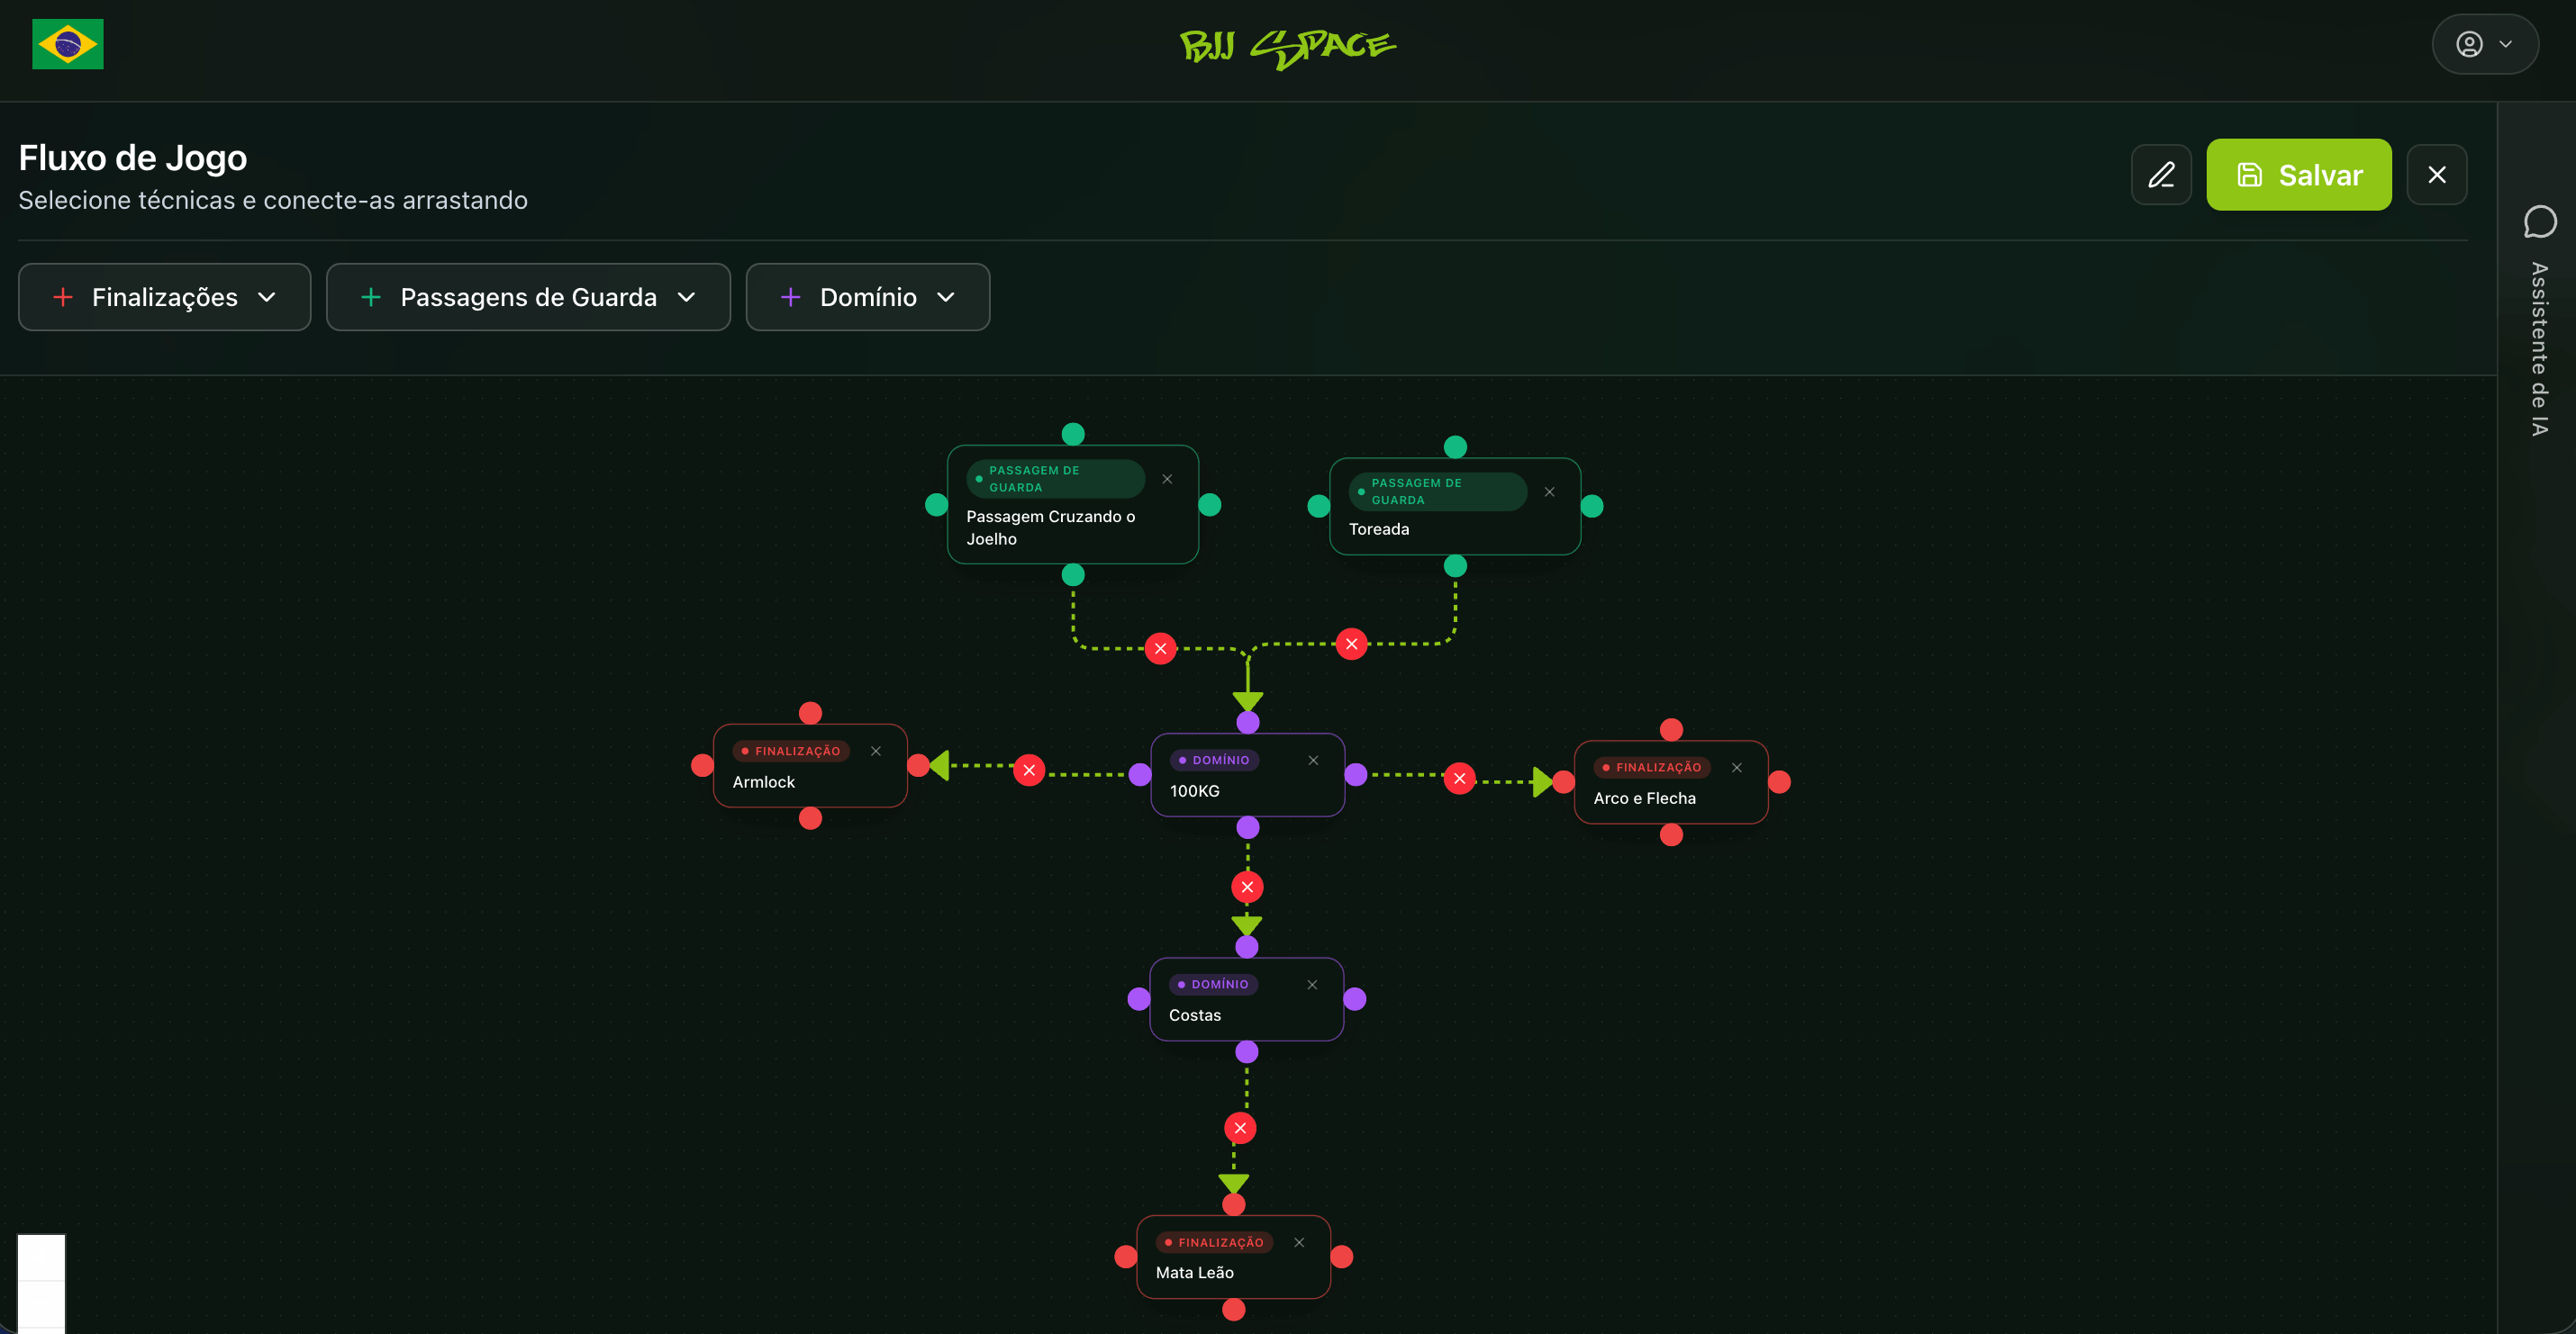
Task: Close the Fluxo de Jogo editor
Action: [2437, 175]
